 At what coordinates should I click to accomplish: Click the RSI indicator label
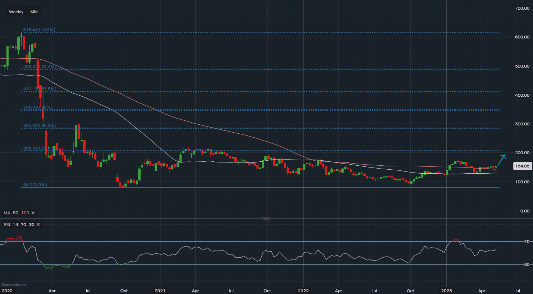click(7, 224)
